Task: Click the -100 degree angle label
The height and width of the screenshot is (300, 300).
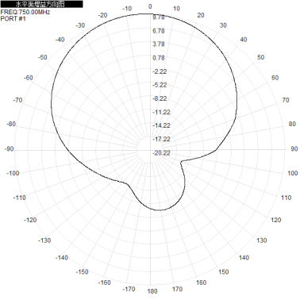Action: (x=13, y=173)
